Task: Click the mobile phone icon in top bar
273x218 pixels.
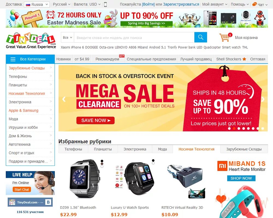Action: click(x=105, y=4)
